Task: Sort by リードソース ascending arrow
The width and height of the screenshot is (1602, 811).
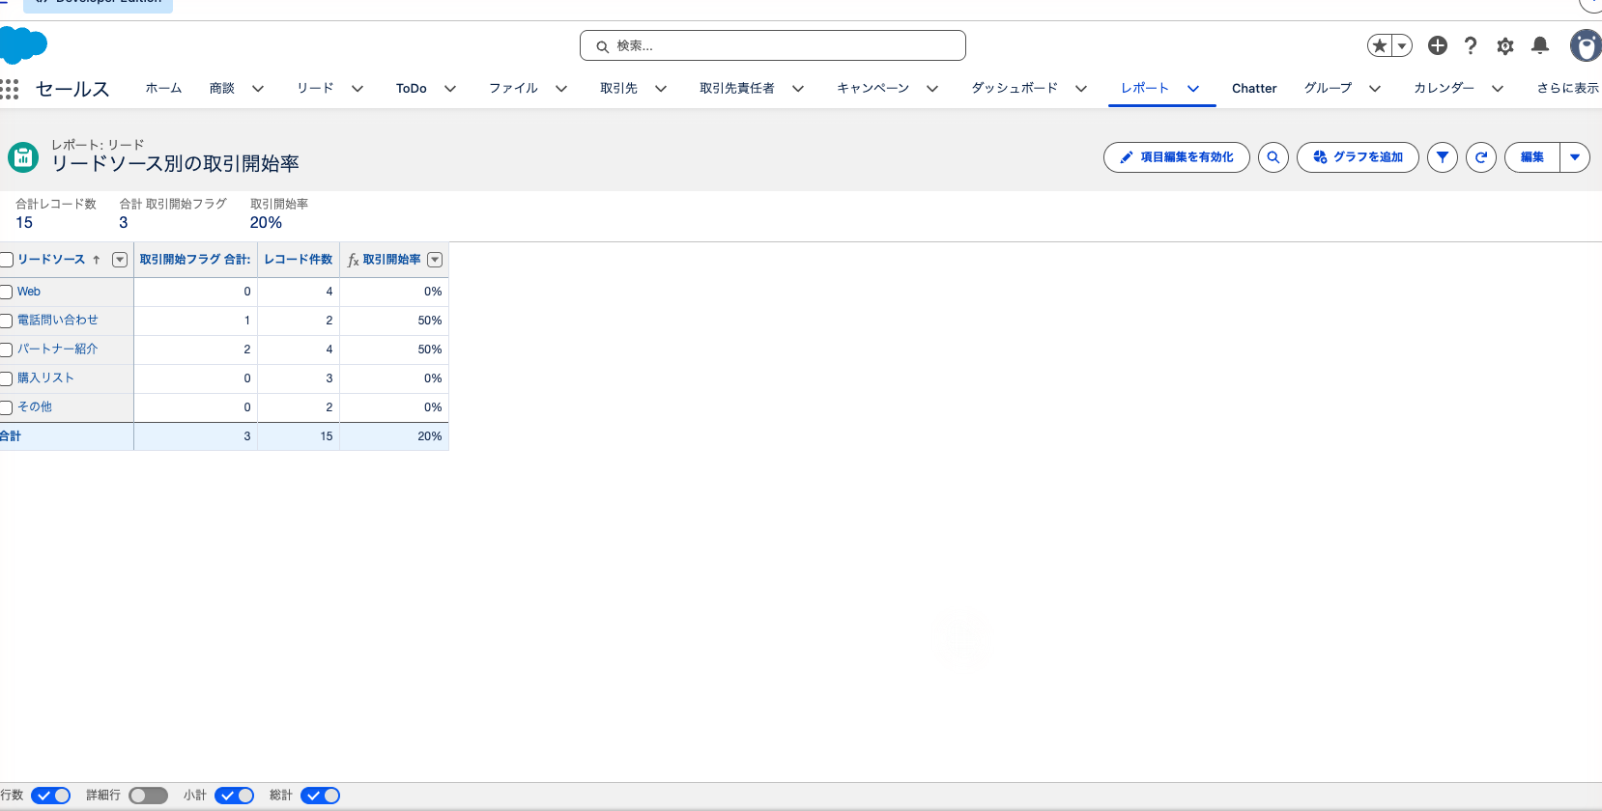Action: point(97,260)
